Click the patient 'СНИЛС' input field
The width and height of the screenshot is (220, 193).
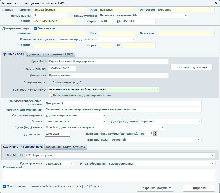pyautogui.click(x=55, y=22)
